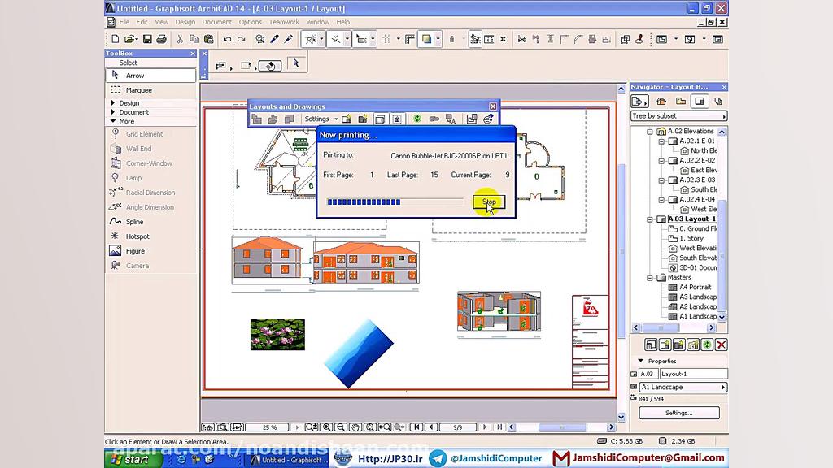Collapse the More group in ToolBox
The width and height of the screenshot is (833, 468).
click(112, 122)
